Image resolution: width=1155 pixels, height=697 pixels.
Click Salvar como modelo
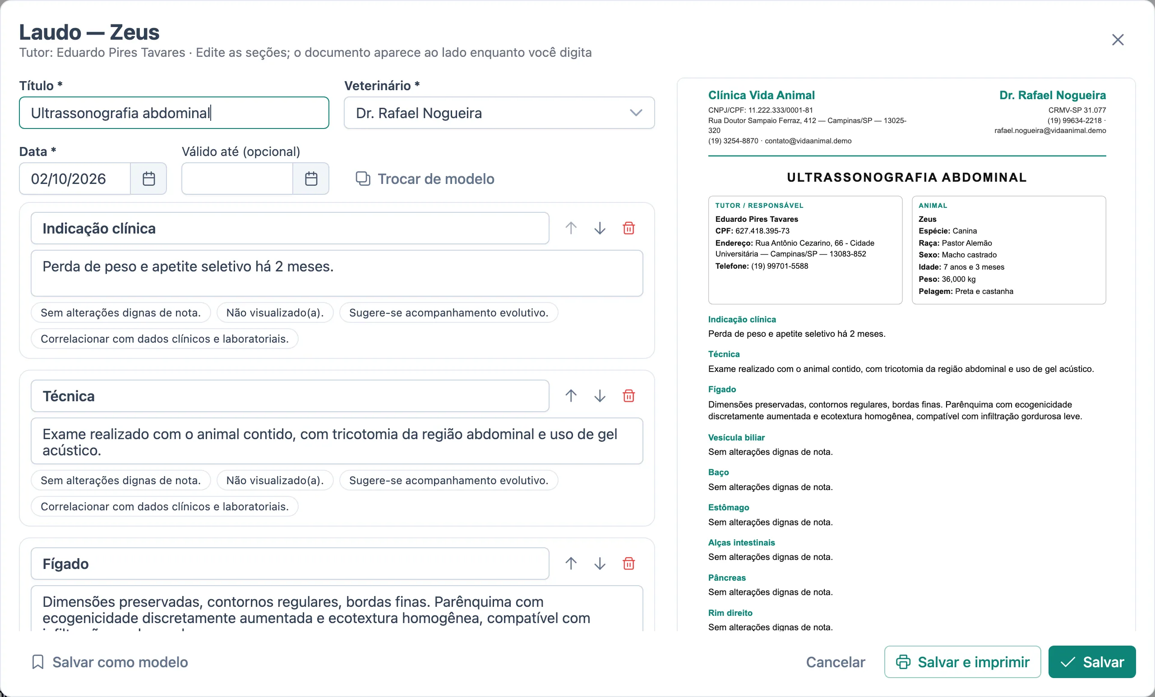coord(110,662)
